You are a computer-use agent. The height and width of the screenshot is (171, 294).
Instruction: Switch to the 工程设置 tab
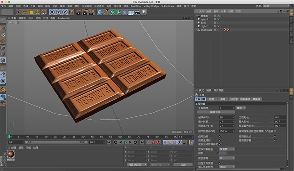(200, 99)
